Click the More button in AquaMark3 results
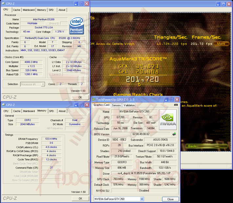 coord(221,44)
